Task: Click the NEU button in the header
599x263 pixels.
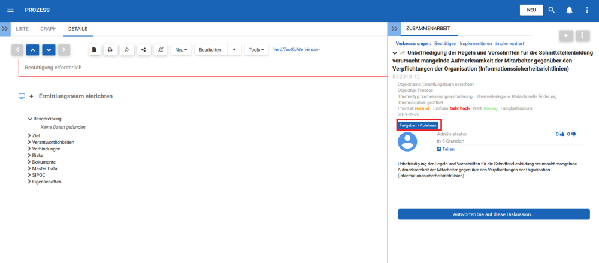Action: pyautogui.click(x=531, y=10)
